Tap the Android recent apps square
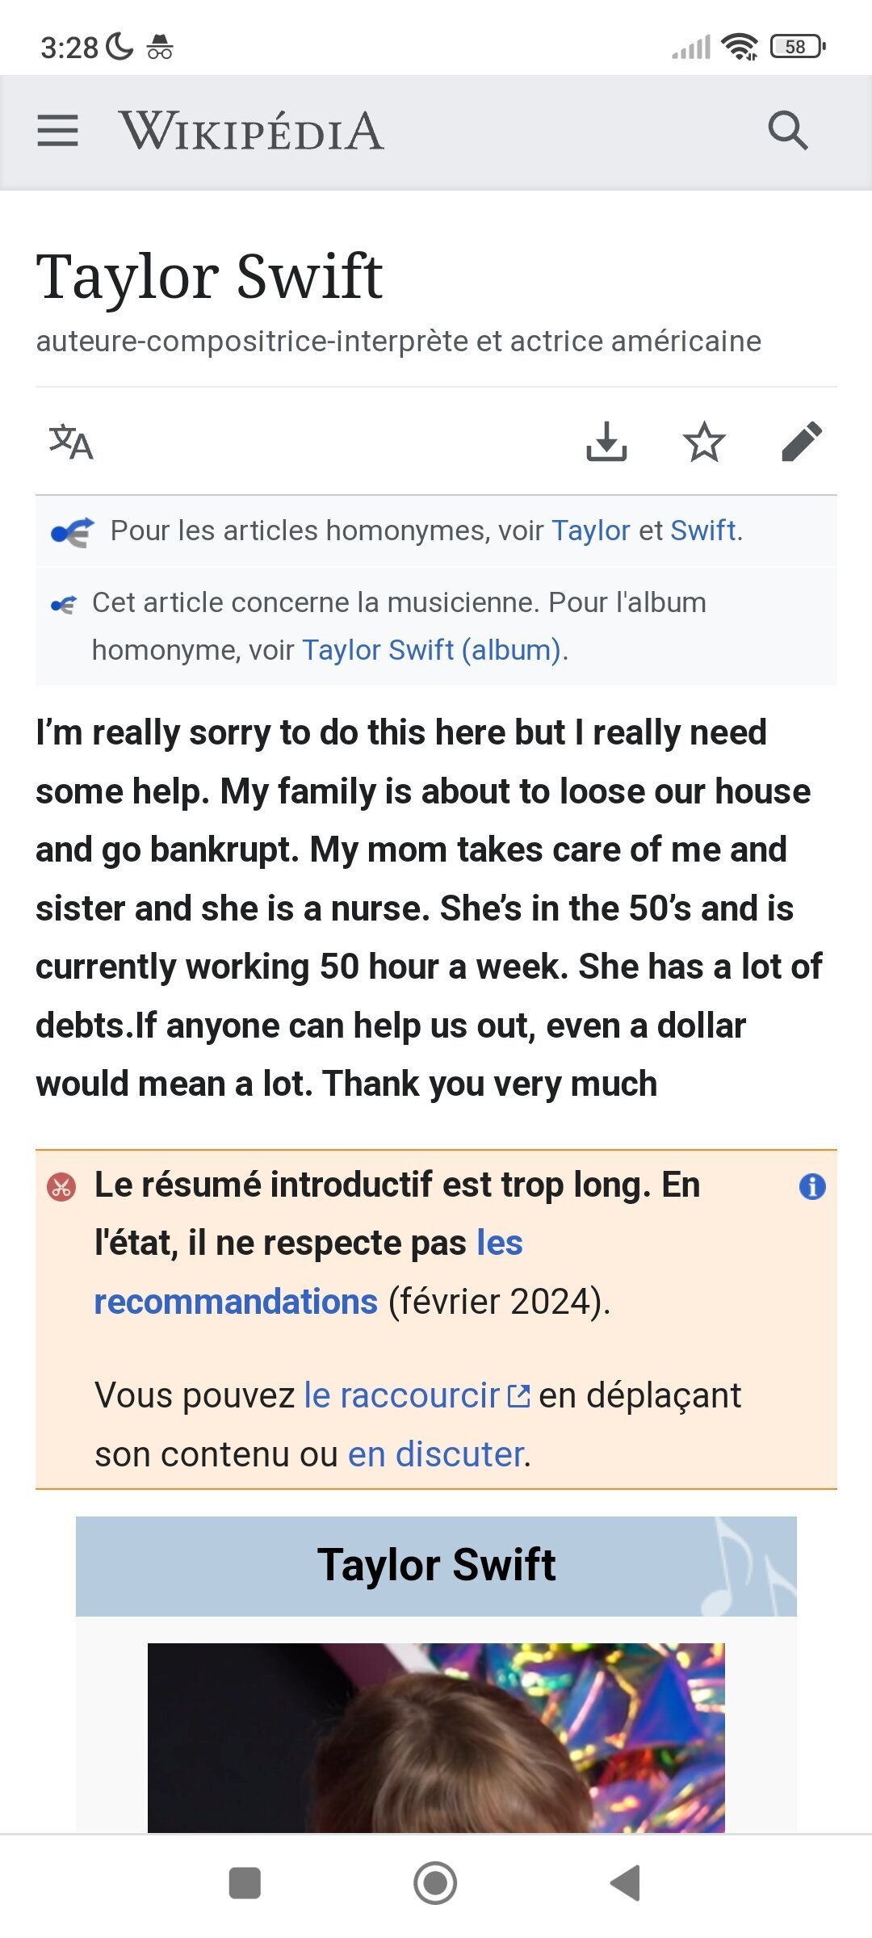872x1938 pixels. pyautogui.click(x=245, y=1883)
